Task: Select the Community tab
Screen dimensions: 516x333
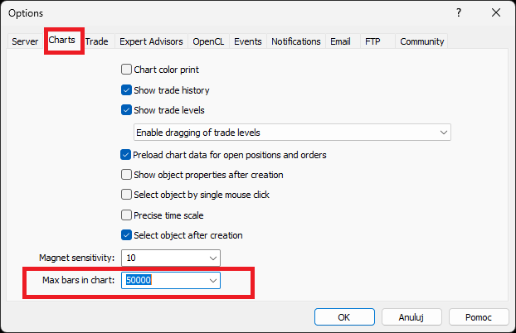Action: tap(422, 41)
